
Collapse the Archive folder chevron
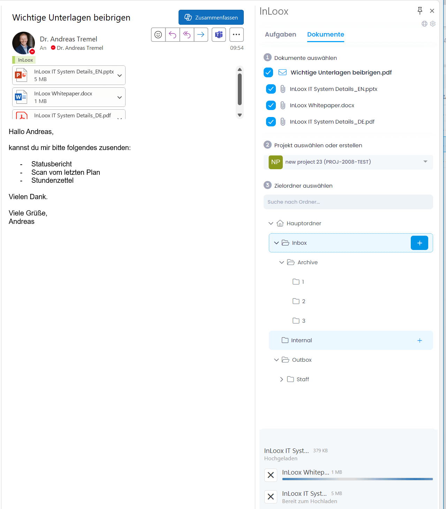pyautogui.click(x=282, y=262)
